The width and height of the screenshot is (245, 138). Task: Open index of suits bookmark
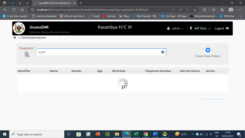point(73,16)
